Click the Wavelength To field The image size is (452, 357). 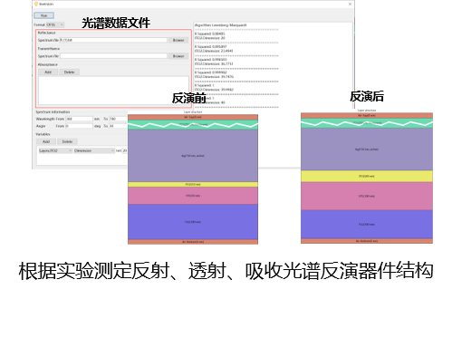[x=118, y=119]
